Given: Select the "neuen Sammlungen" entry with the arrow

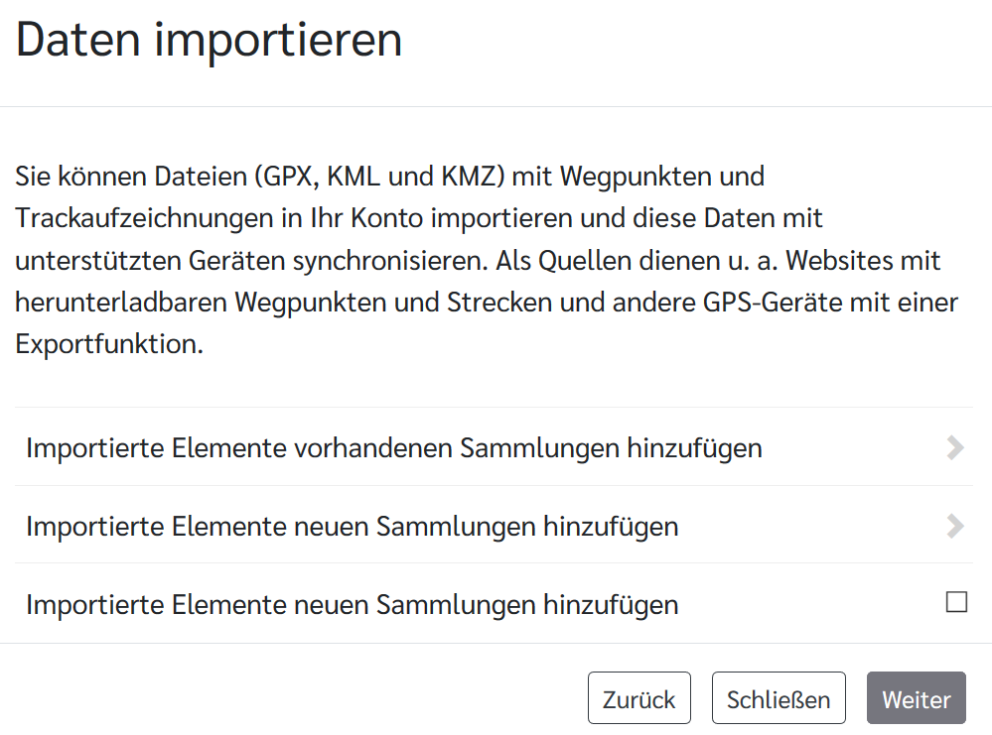Looking at the screenshot, I should 352,527.
